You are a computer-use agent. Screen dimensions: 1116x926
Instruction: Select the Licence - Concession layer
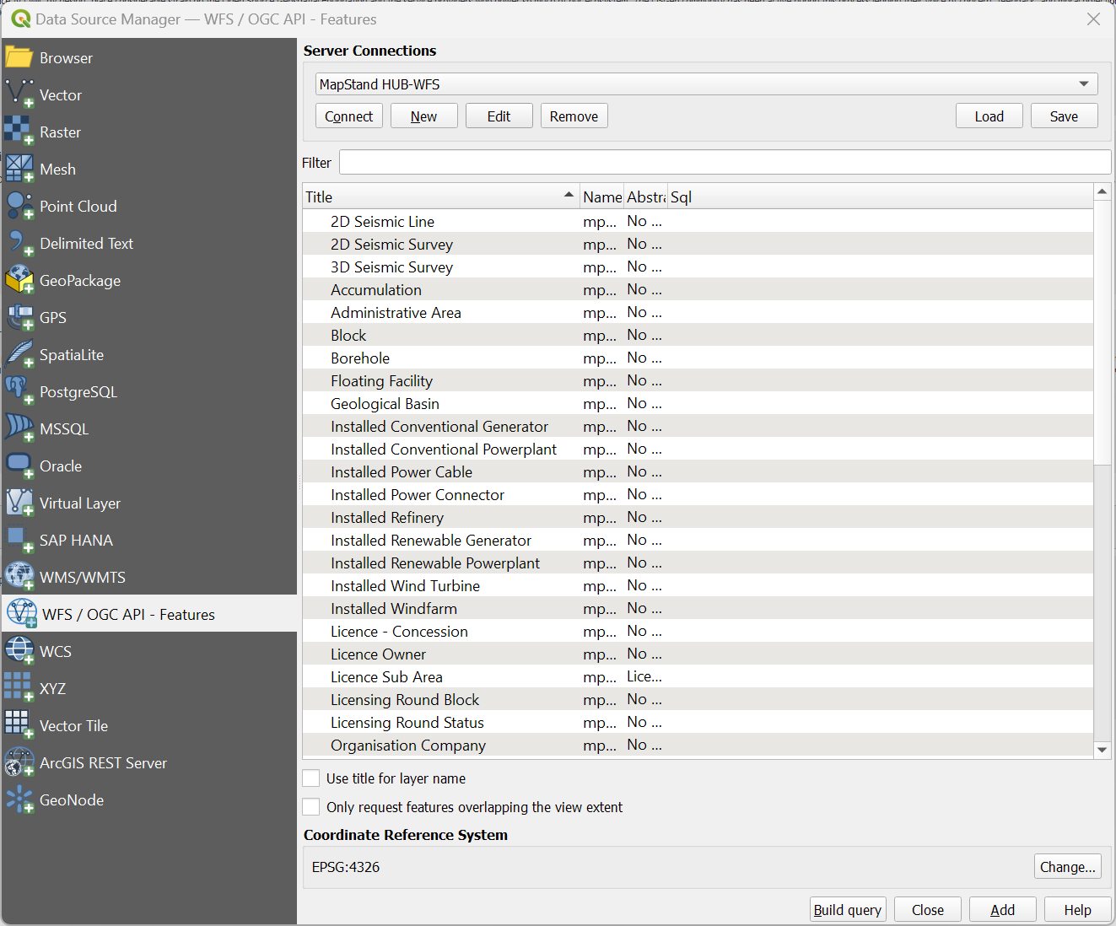tap(698, 631)
